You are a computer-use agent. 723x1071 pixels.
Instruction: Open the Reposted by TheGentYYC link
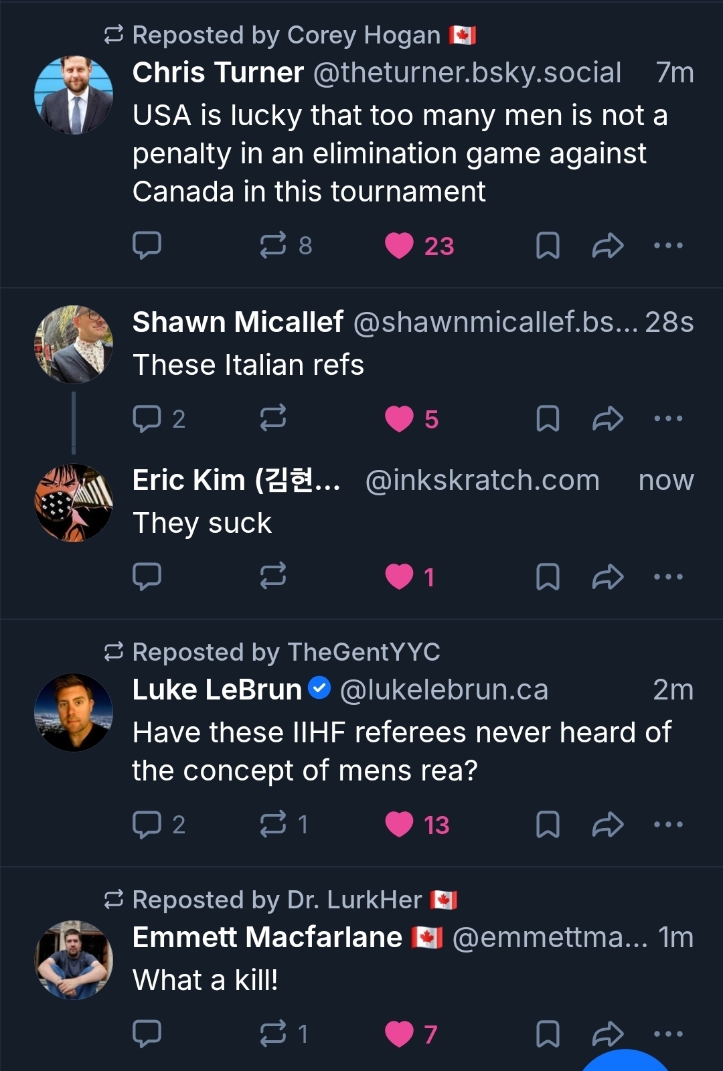pos(286,652)
